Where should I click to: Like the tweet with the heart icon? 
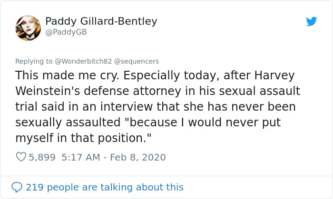(x=21, y=157)
